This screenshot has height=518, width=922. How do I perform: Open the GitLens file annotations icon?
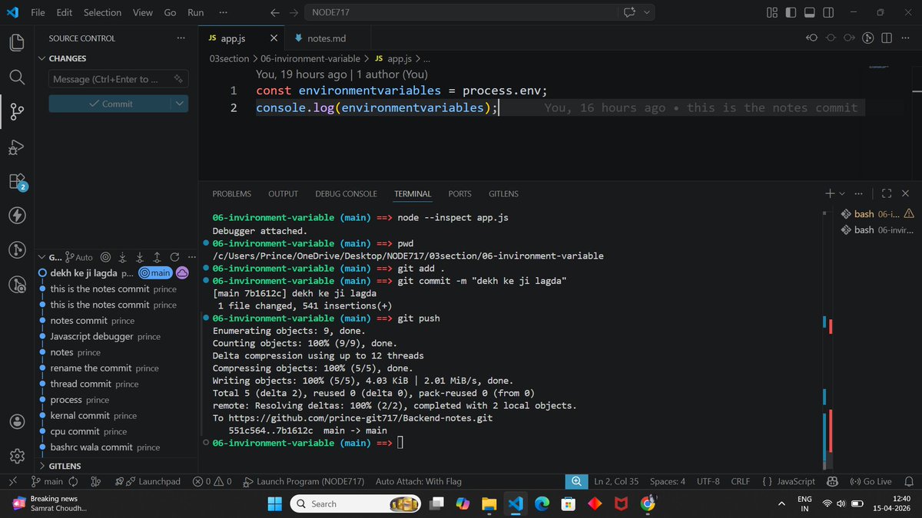click(868, 38)
